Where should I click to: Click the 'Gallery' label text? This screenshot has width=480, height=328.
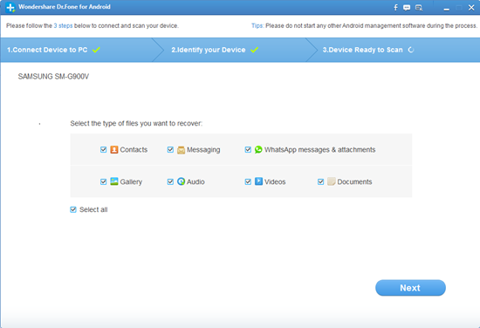(131, 181)
